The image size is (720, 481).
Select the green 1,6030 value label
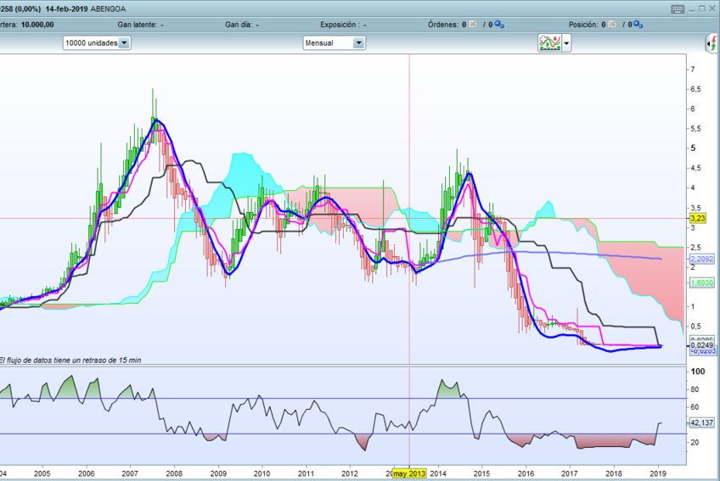(702, 282)
